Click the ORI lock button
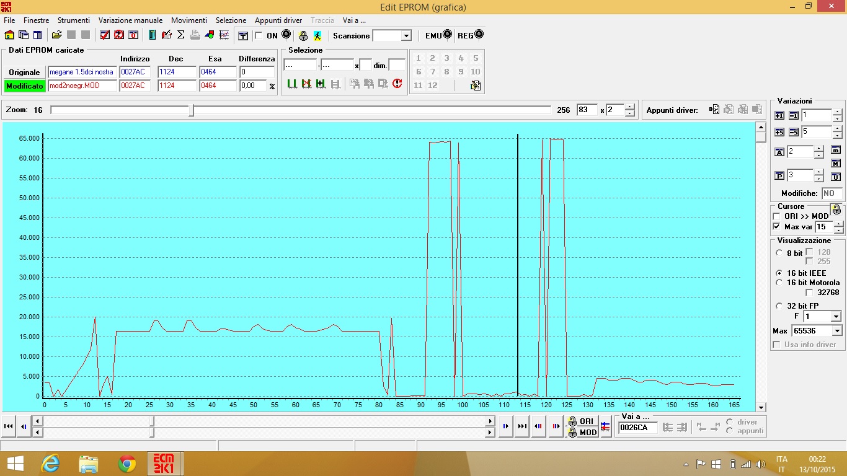 pos(583,421)
